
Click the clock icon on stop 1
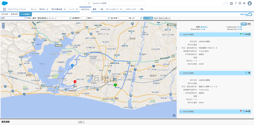point(244,34)
